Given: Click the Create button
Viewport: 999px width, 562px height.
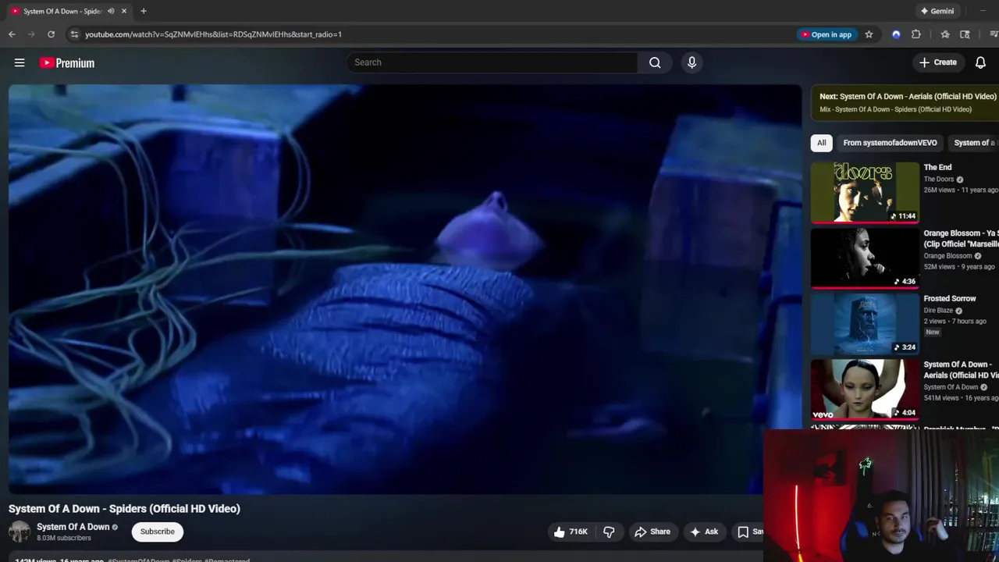Looking at the screenshot, I should click(937, 62).
